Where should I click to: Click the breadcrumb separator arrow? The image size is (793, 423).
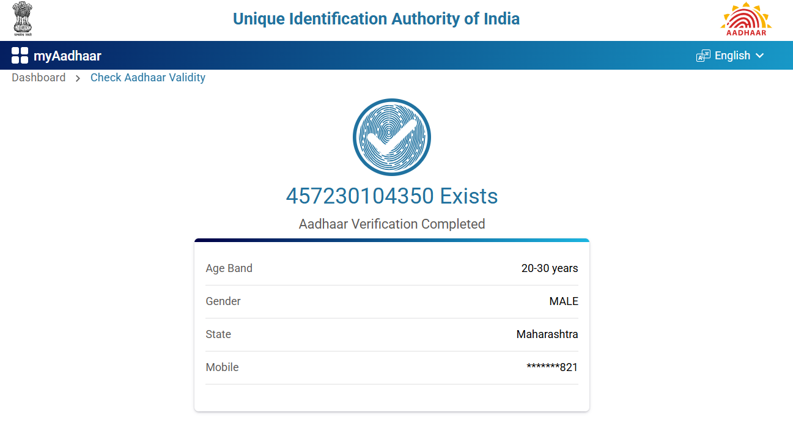[78, 78]
